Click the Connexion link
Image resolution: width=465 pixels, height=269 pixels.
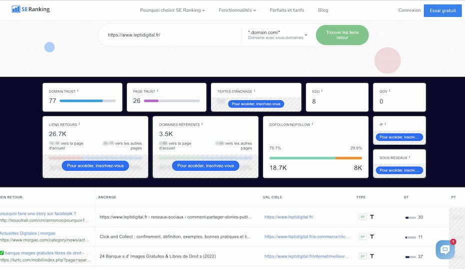(409, 10)
